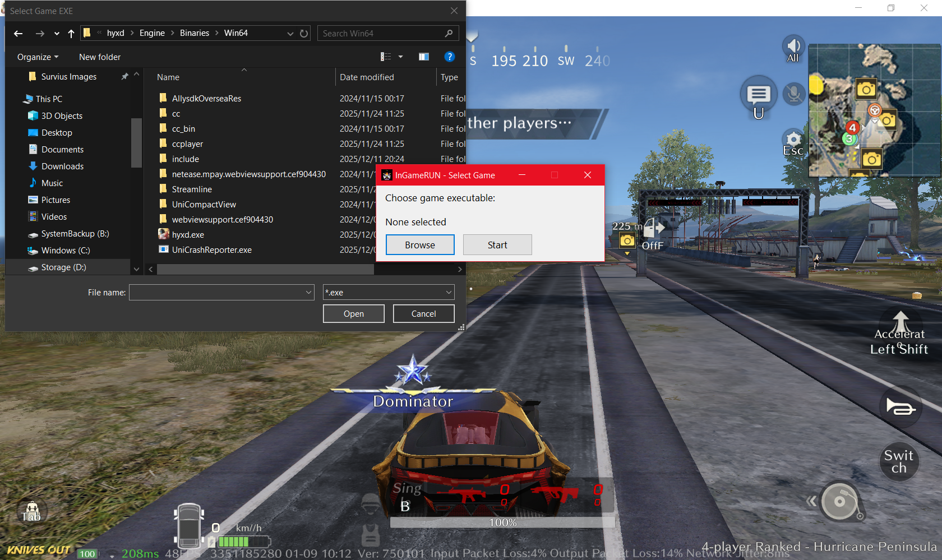942x560 pixels.
Task: Close the InGameRUN dialog
Action: pyautogui.click(x=588, y=175)
